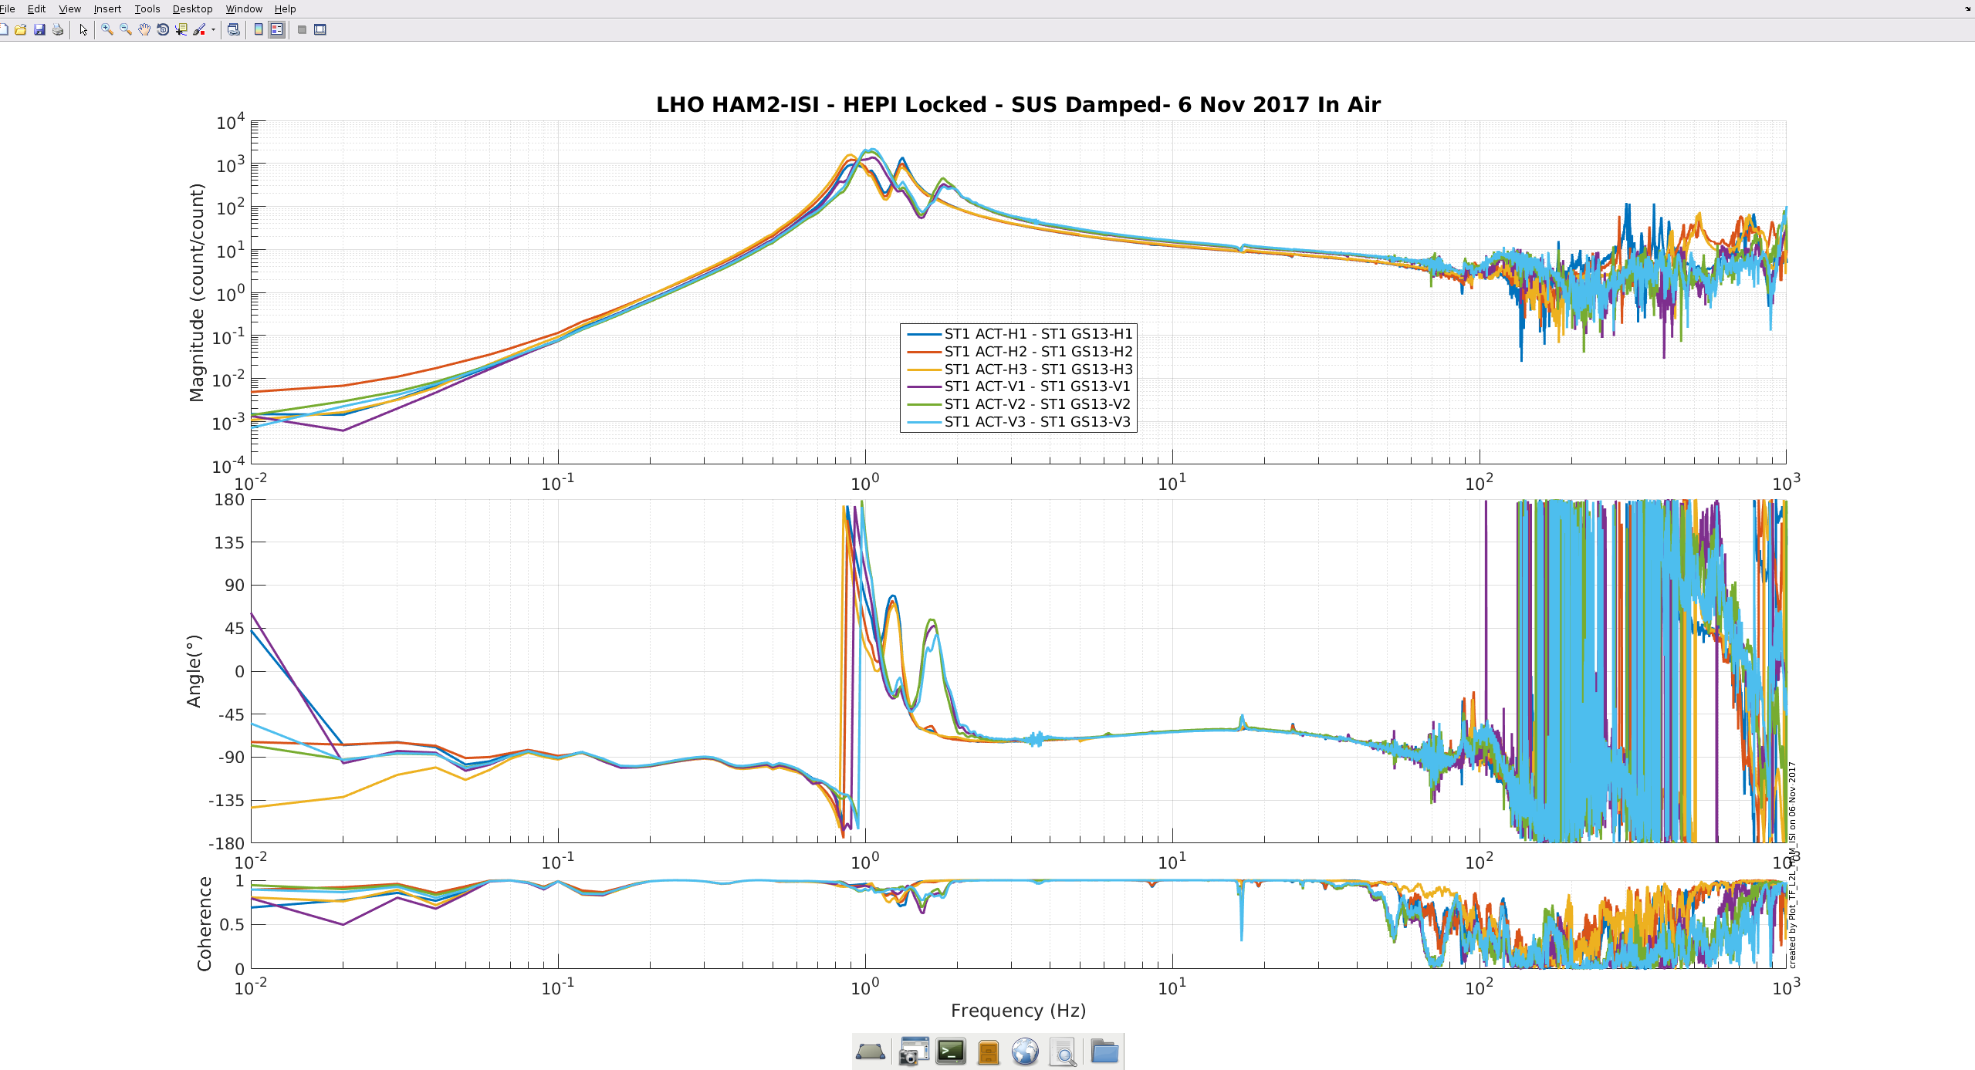Click legend entry ST1 ACT-V3 - ST1 GS13-V3
Image resolution: width=1975 pixels, height=1070 pixels.
1019,422
